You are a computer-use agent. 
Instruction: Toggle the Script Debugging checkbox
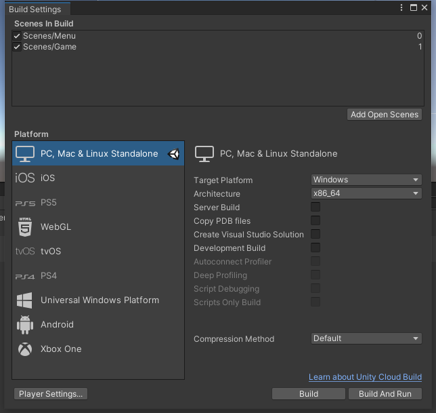click(315, 288)
